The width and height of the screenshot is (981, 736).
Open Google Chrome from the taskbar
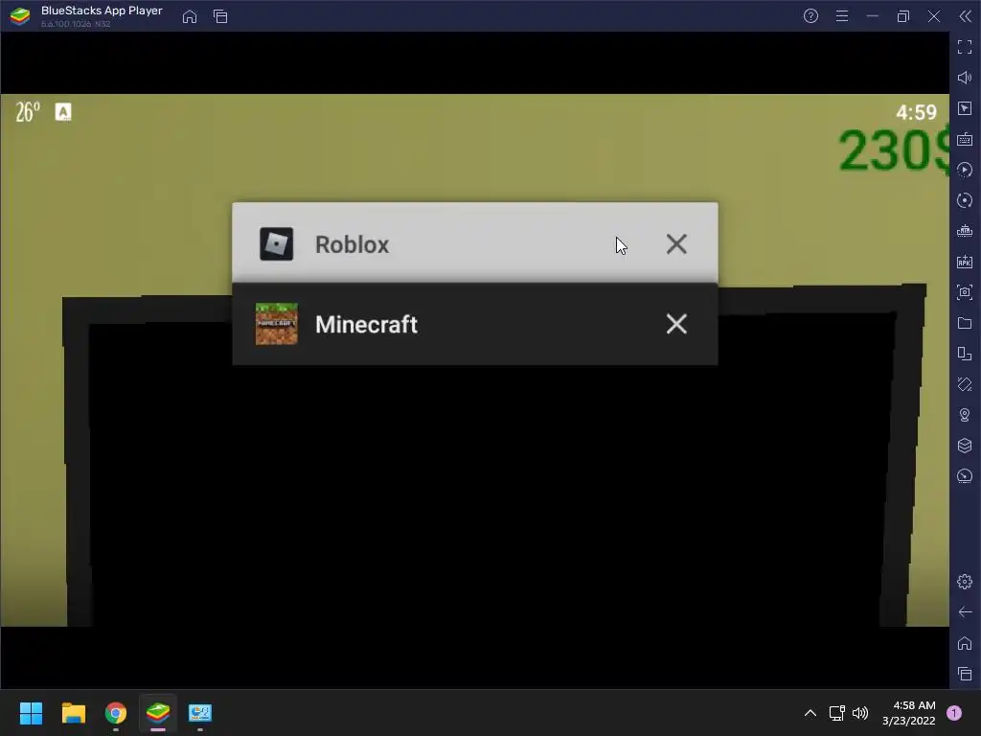point(116,713)
